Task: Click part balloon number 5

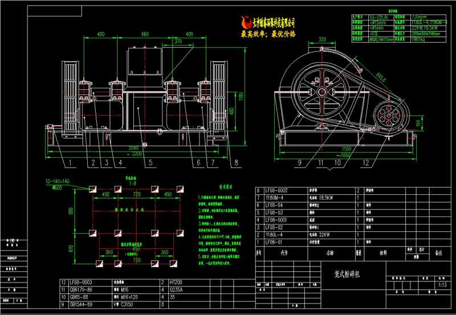Action: 150,163
